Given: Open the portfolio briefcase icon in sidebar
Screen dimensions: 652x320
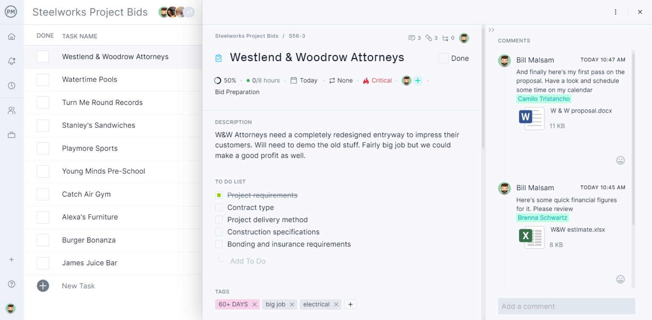Looking at the screenshot, I should pyautogui.click(x=11, y=135).
